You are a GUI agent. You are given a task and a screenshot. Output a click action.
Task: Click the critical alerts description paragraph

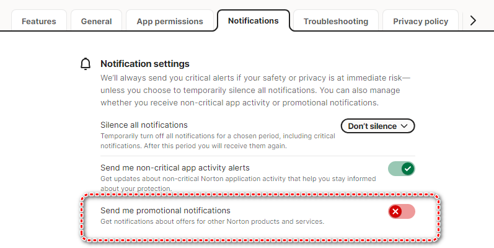(x=255, y=90)
